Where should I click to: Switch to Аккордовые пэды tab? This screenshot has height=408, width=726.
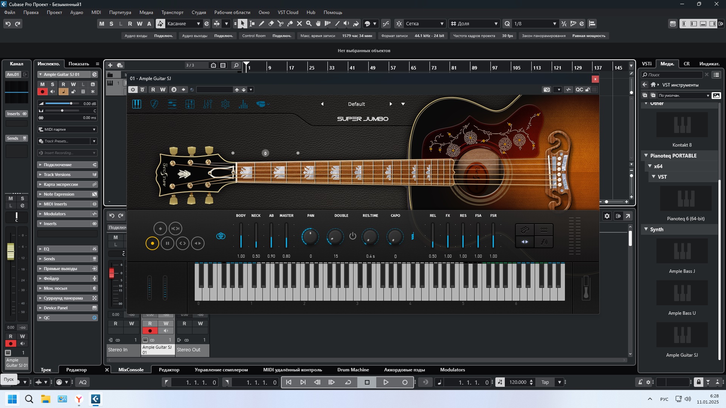[x=405, y=369]
